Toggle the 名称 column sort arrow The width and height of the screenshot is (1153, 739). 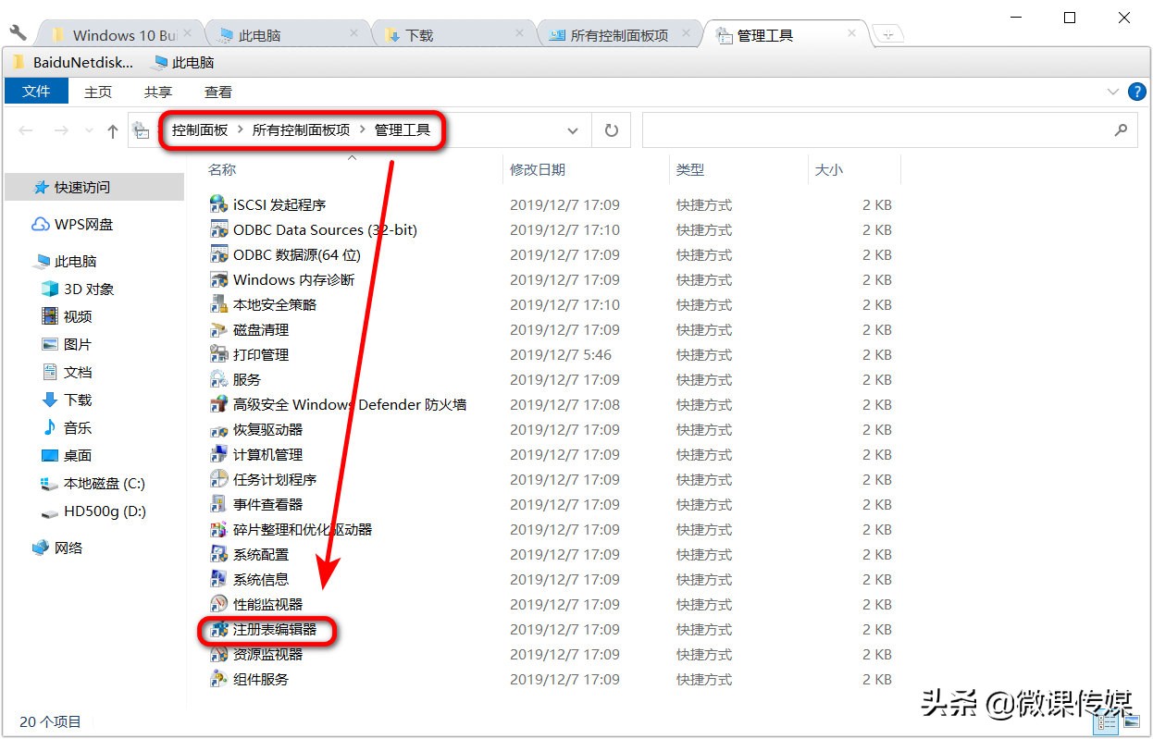point(353,159)
